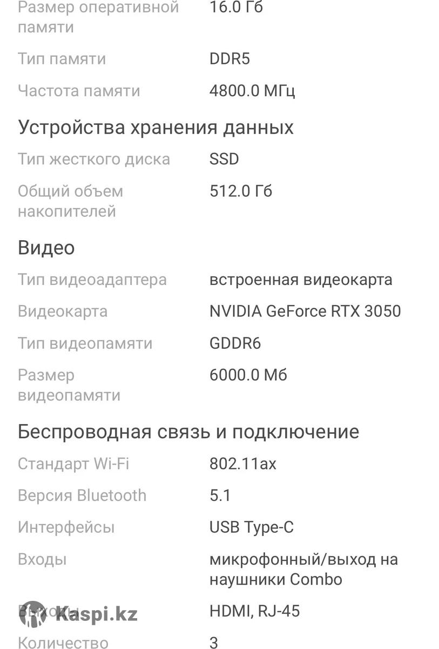
Task: Select the 802.11ax Wi-Fi standard value
Action: coord(243,464)
